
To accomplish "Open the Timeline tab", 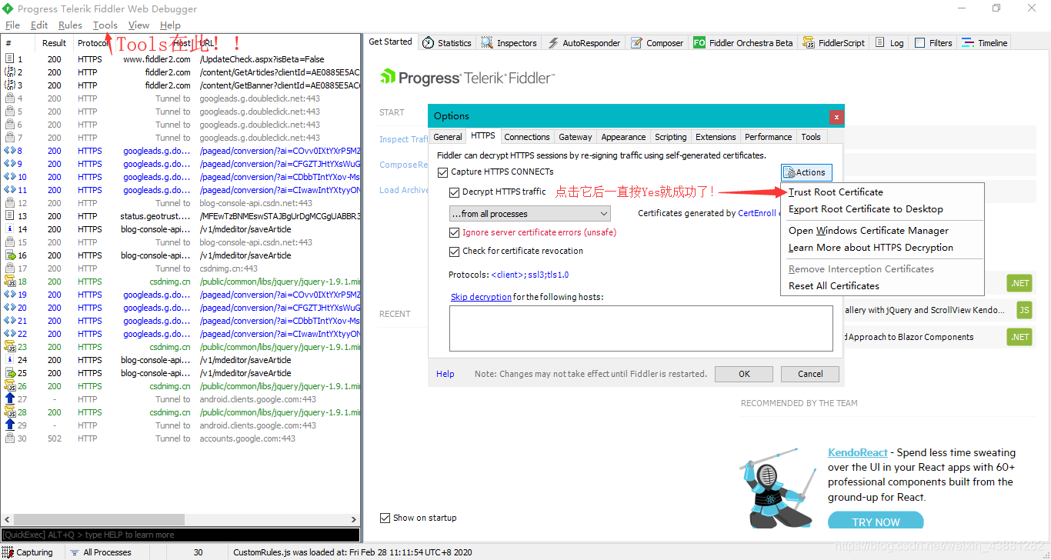I will (984, 43).
